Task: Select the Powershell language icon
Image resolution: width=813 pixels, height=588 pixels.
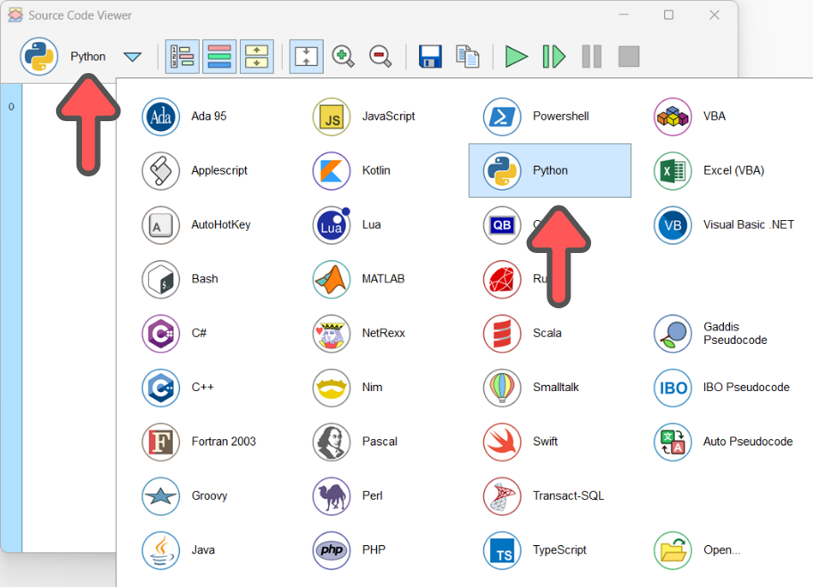Action: pyautogui.click(x=502, y=117)
